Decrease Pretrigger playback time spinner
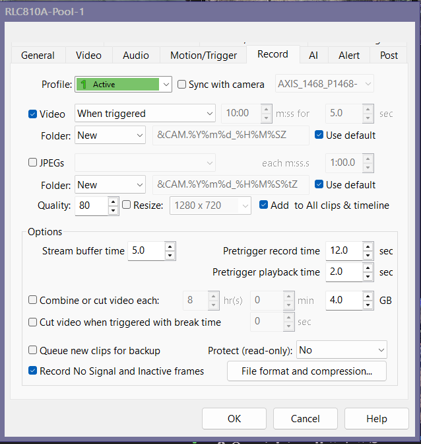The width and height of the screenshot is (421, 444). [x=368, y=276]
